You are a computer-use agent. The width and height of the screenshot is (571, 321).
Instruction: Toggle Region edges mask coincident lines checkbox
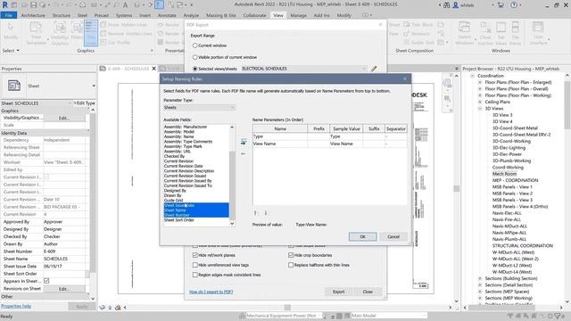click(x=195, y=275)
